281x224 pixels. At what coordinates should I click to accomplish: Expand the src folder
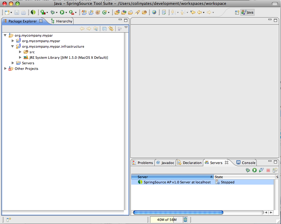coord(20,52)
